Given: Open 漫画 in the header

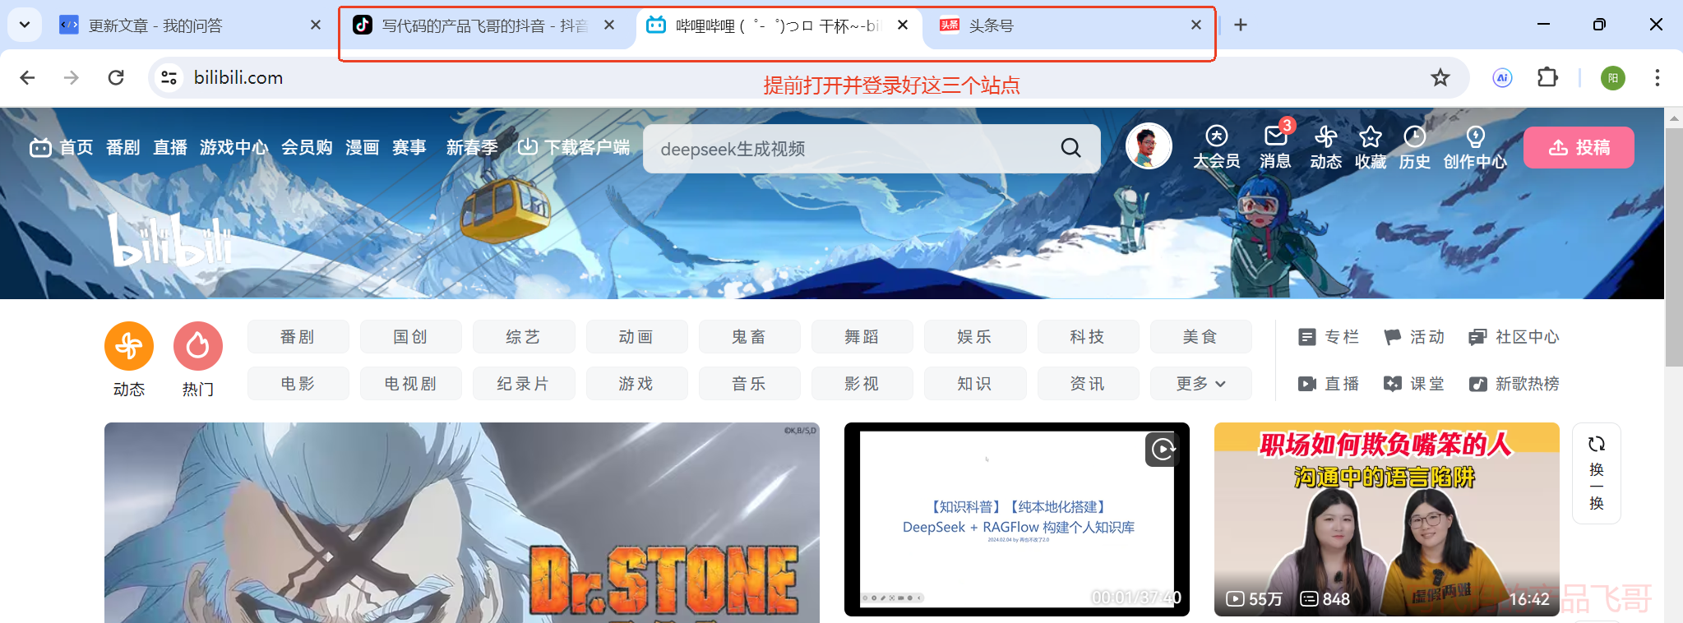Looking at the screenshot, I should coord(363,147).
